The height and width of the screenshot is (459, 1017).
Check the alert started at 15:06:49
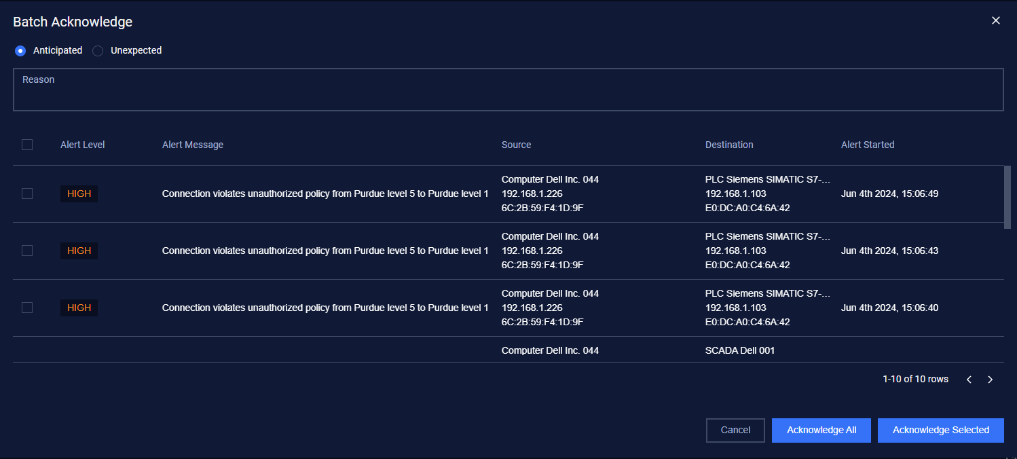pos(27,194)
